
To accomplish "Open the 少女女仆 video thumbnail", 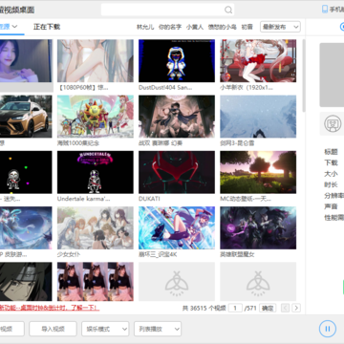I will tap(96, 228).
